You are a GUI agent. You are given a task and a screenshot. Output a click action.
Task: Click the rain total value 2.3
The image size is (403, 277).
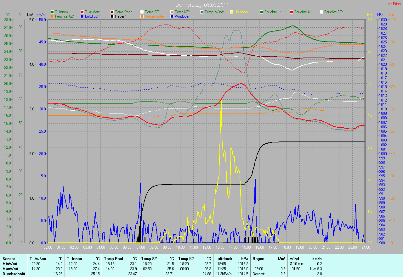(x=283, y=274)
